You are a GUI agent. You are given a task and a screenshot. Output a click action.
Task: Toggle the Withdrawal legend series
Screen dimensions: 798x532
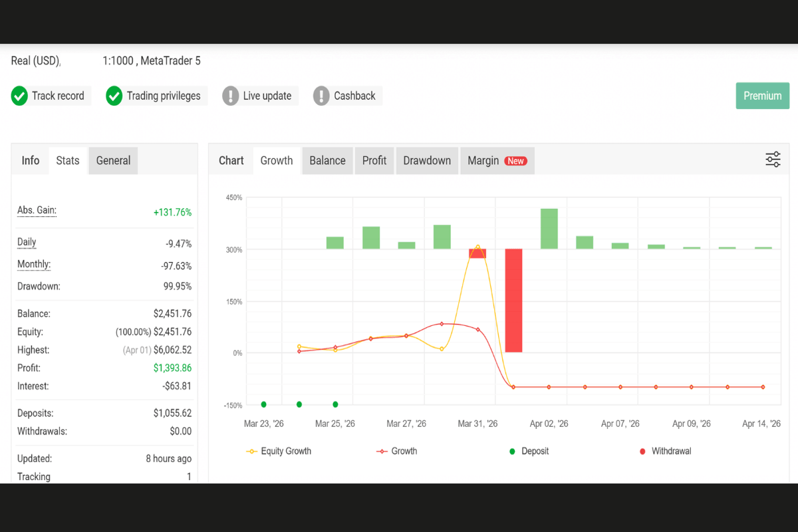pyautogui.click(x=665, y=451)
